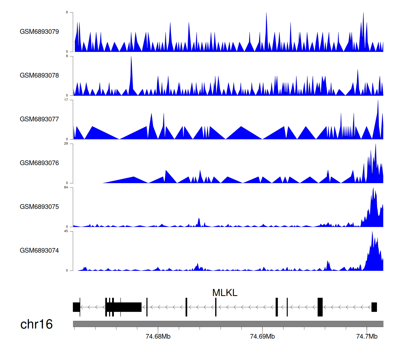The image size is (404, 355).
Task: Select the GSM6893076 track label
Action: [x=39, y=163]
